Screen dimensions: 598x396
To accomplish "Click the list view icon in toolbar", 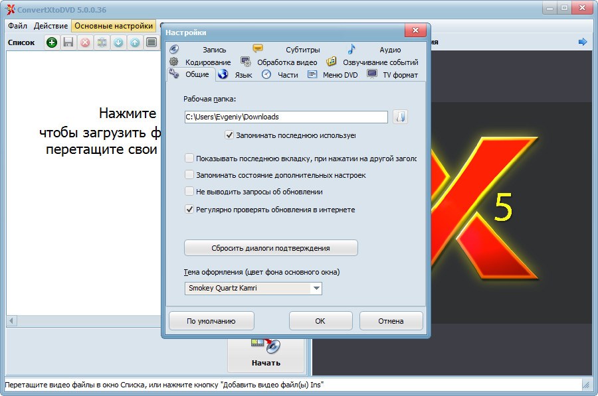I will tap(151, 42).
